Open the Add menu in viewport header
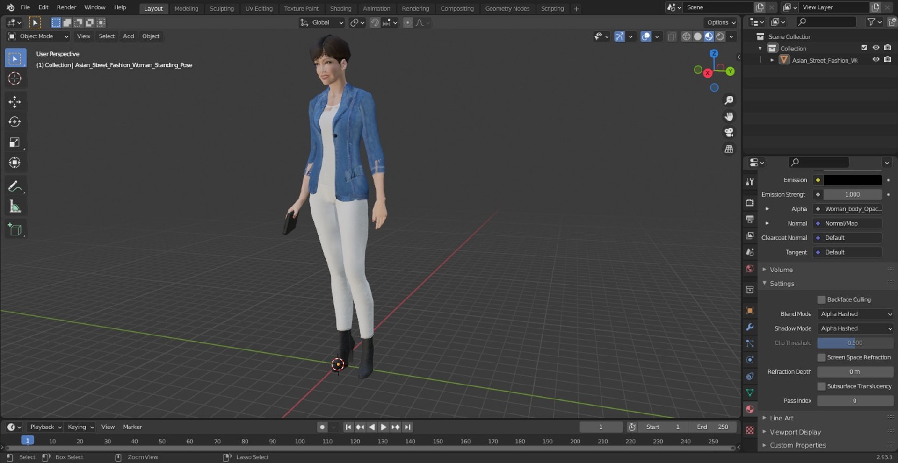This screenshot has height=463, width=898. point(128,36)
